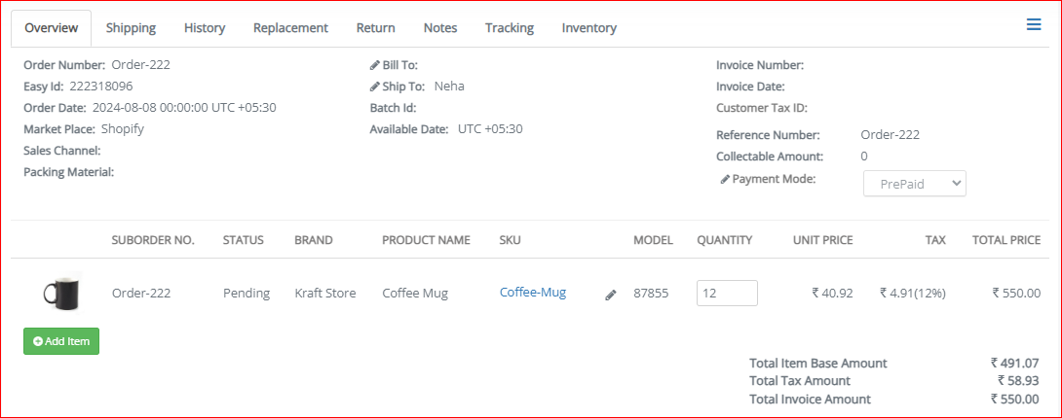Go to the Replacement tab
Screen dimensions: 1062x418
pyautogui.click(x=290, y=28)
